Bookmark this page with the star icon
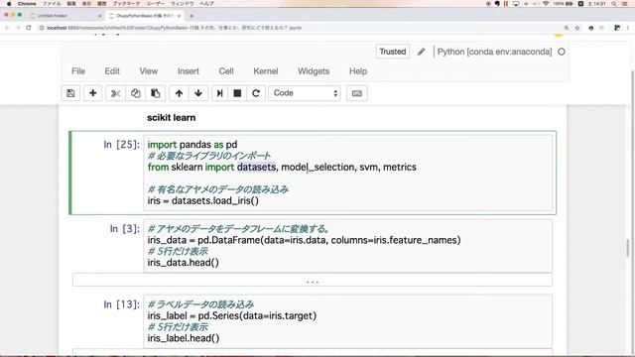The height and width of the screenshot is (357, 635). click(577, 28)
